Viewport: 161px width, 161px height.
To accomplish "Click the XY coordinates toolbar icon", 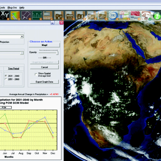I will click(4, 15).
